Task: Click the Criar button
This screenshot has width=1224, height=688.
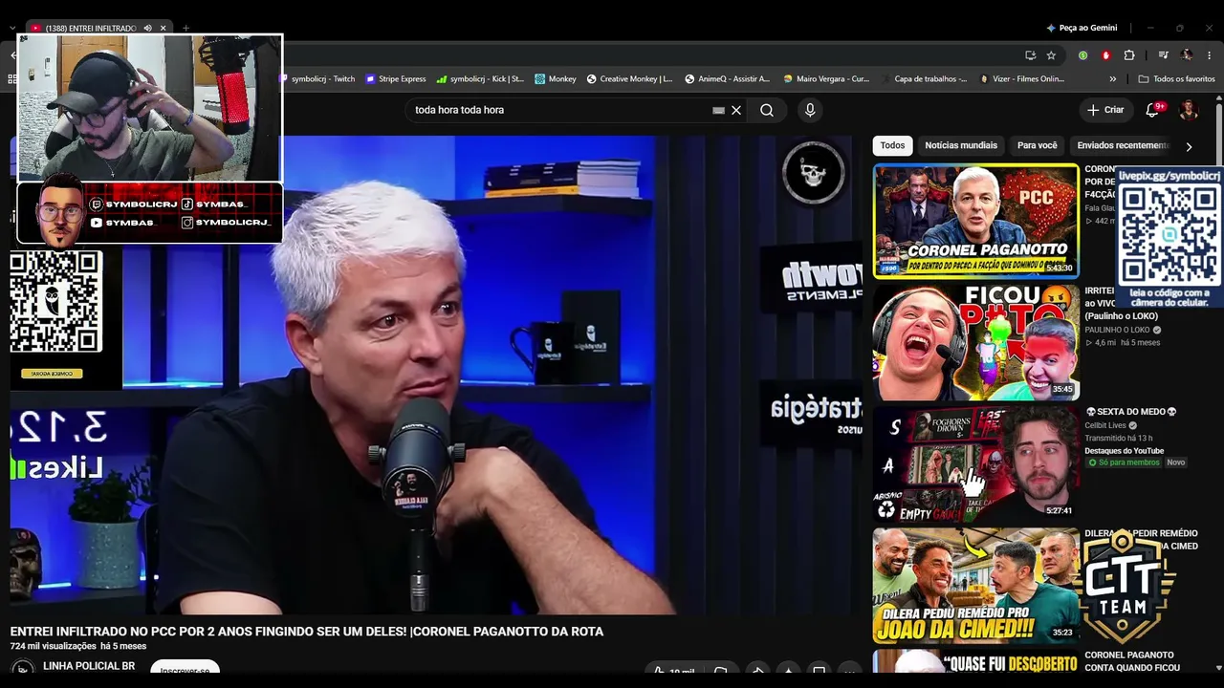Action: tap(1105, 110)
